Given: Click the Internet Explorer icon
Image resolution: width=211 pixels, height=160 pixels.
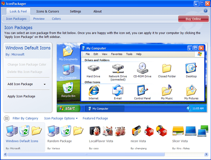Looking at the screenshot, I should (94, 91).
